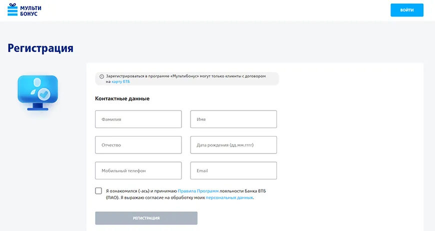Click the Мобильный телефон field

(x=138, y=170)
